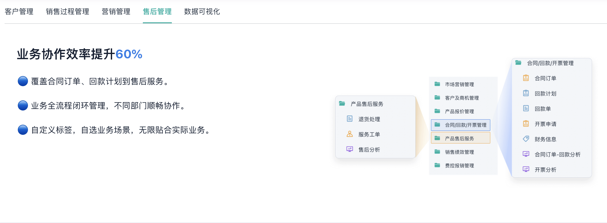
Task: Click the chart monitor icon next to 售后分析
Action: pos(350,149)
